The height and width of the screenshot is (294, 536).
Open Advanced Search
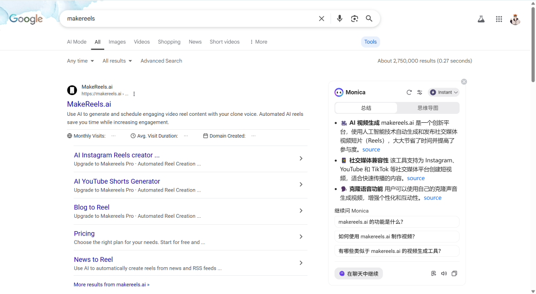point(161,61)
